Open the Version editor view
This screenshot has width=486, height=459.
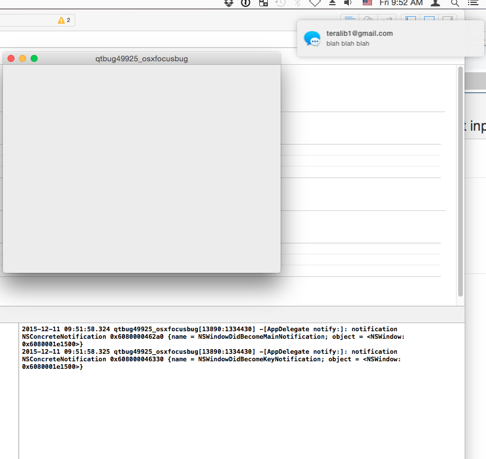click(x=386, y=19)
